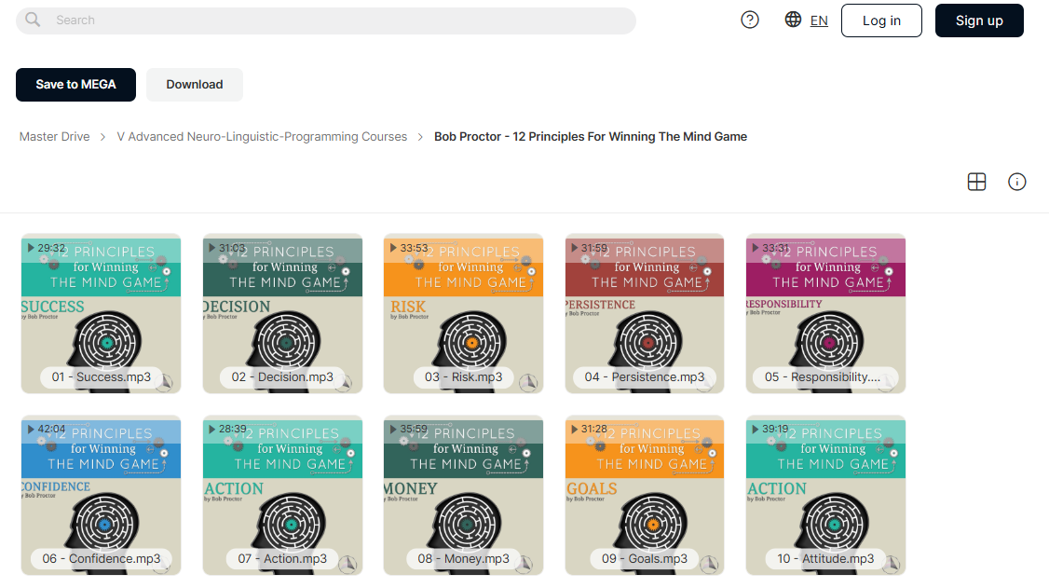The height and width of the screenshot is (588, 1049).
Task: Click the 39:19 play indicator on Attitude
Action: (x=770, y=430)
